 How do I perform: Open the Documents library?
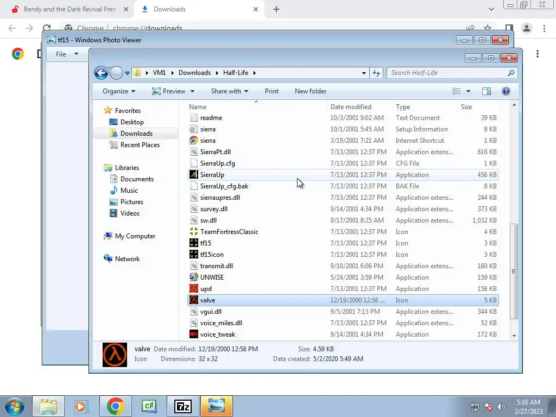[131, 179]
